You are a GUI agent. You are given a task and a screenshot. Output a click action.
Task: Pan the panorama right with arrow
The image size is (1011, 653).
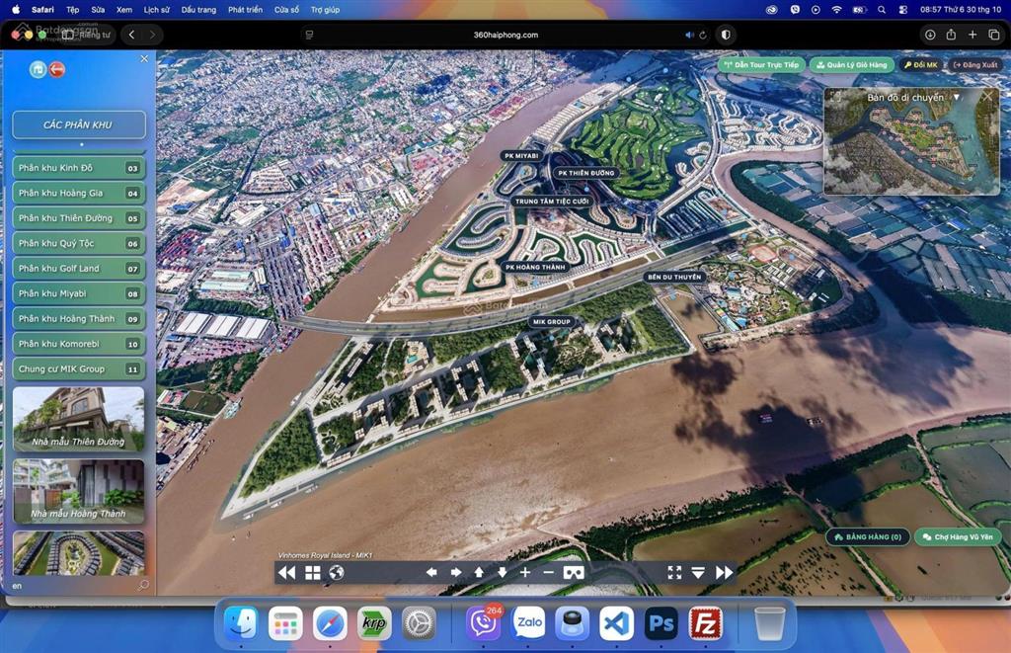455,572
